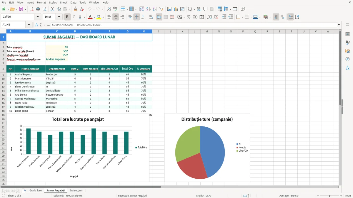Open the Borders dropdown arrow

(x=242, y=17)
